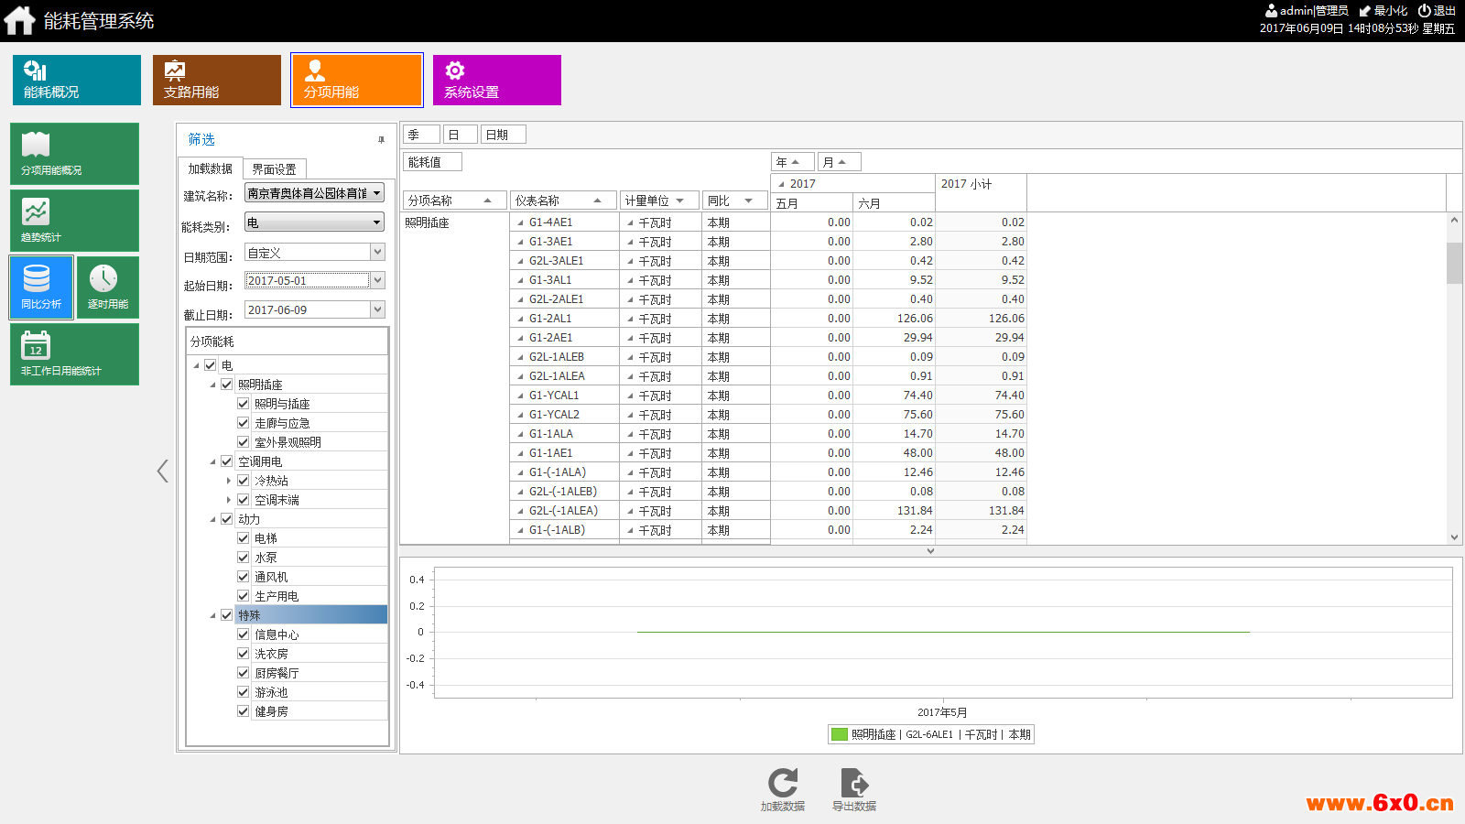
Task: Uncheck the 走廊与应急 checkbox
Action: click(244, 423)
